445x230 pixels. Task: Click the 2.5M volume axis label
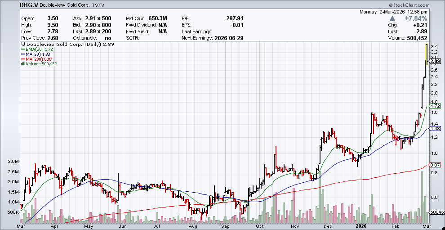13,172
